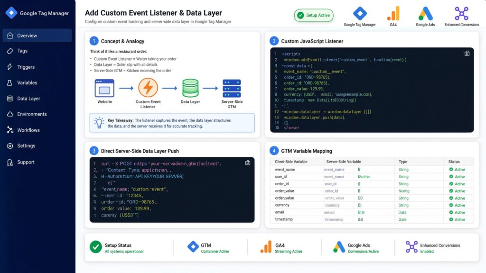Click 'Enabled' under Enhanced Conversions footer
Image resolution: width=486 pixels, height=273 pixels.
(427, 251)
